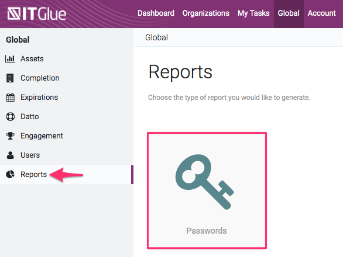Click the Completion building icon

[10, 78]
